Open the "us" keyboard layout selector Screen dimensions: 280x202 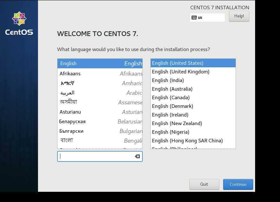207,18
